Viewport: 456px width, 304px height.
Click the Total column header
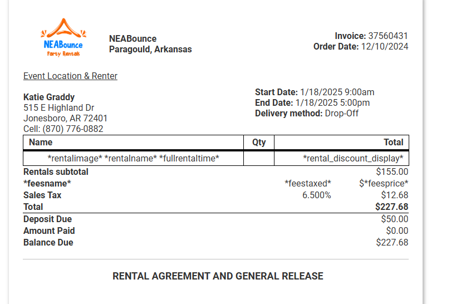pos(394,143)
